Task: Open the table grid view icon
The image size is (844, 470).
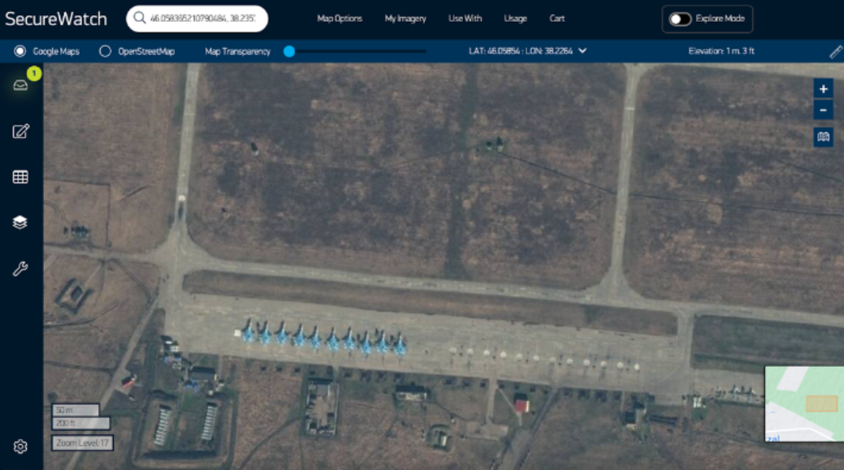Action: click(x=20, y=177)
